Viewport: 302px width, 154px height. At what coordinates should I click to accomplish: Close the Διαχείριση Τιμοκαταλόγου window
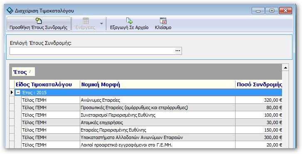tap(285, 11)
